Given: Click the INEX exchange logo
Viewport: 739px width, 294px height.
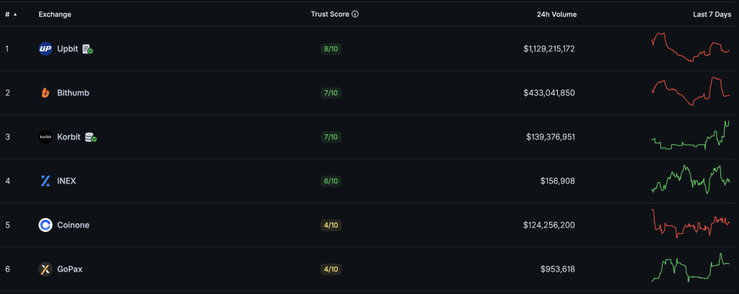Looking at the screenshot, I should pos(45,181).
